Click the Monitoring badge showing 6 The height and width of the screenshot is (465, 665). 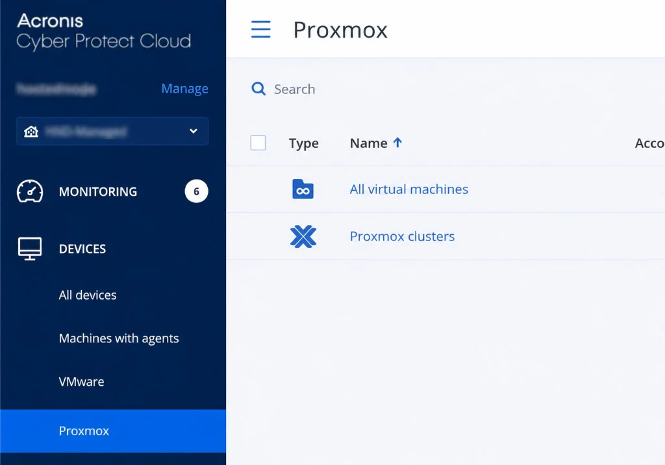[x=196, y=191]
